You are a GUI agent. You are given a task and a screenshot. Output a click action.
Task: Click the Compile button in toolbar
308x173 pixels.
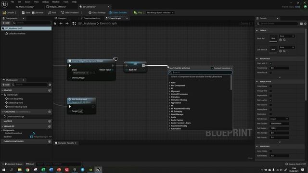click(x=8, y=12)
